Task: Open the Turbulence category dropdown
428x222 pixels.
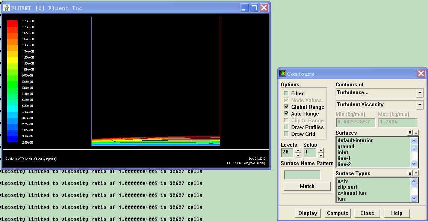Action: [419, 93]
